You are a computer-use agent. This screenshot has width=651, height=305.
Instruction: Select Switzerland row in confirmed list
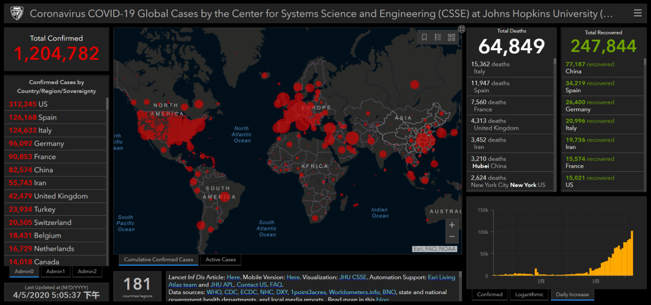click(55, 222)
